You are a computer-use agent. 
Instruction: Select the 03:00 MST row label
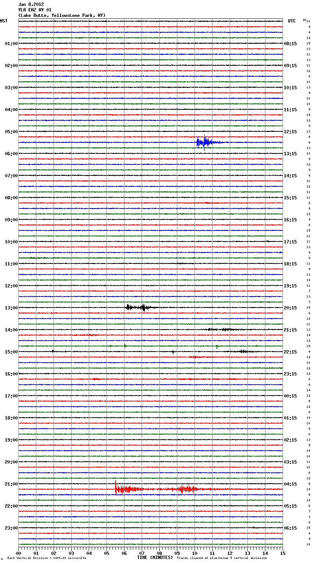click(x=11, y=88)
